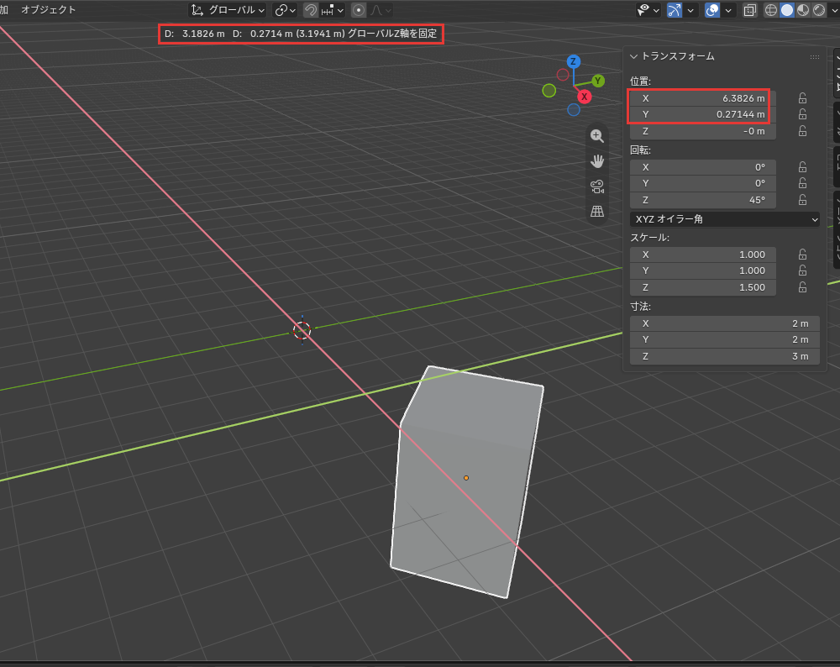This screenshot has width=840, height=667.
Task: Click the location Y field 0.27144 m
Action: [x=703, y=114]
